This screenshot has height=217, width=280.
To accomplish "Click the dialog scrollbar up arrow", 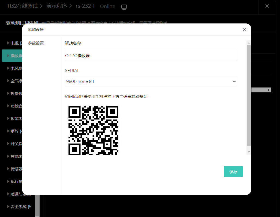I will click(x=249, y=43).
